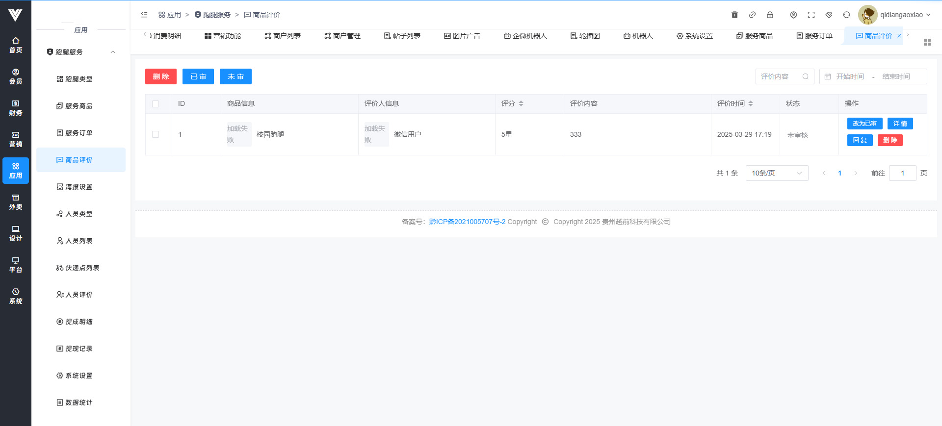The height and width of the screenshot is (426, 942).
Task: Click the 改为已审 button
Action: (x=864, y=124)
